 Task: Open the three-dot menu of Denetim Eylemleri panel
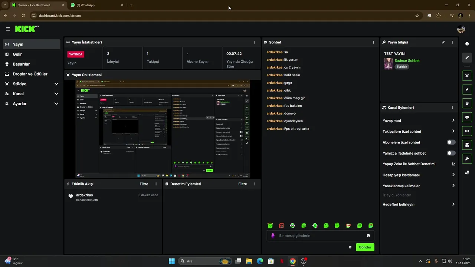coord(255,184)
